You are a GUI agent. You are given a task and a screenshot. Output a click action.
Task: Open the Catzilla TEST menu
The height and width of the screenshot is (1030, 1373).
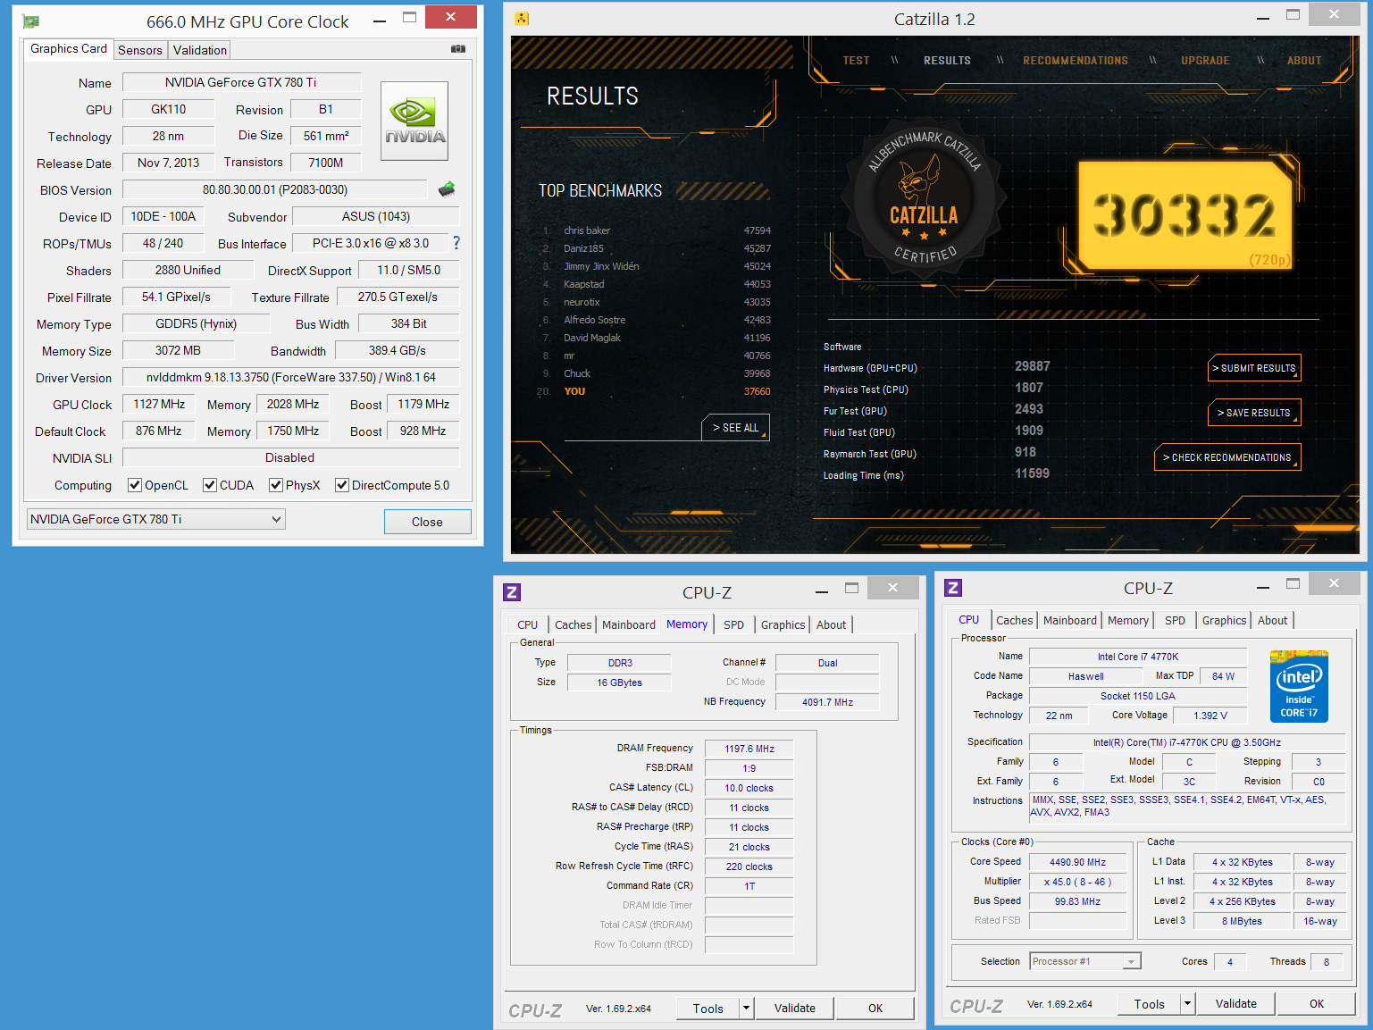point(856,61)
